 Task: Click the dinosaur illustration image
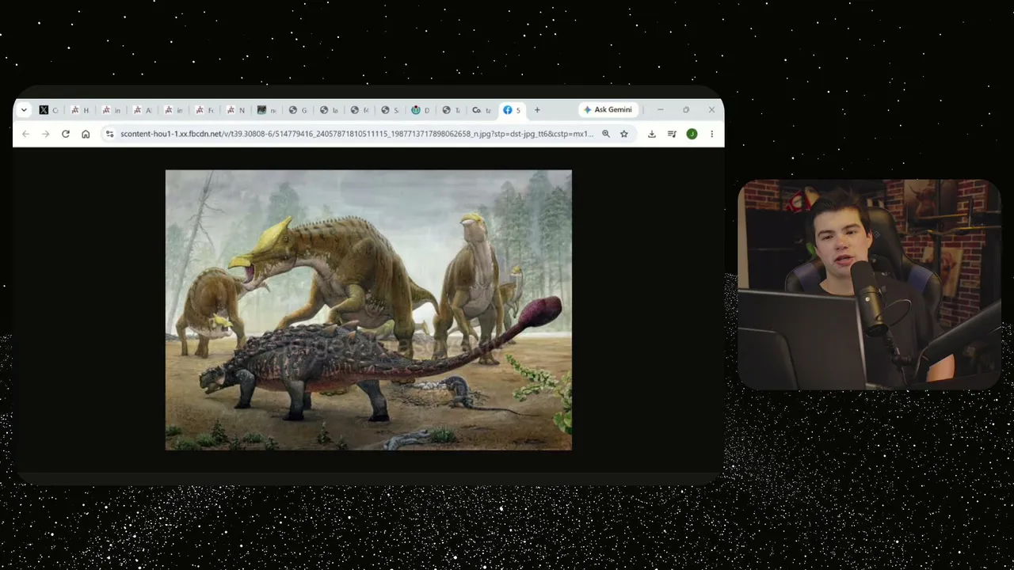pyautogui.click(x=368, y=310)
